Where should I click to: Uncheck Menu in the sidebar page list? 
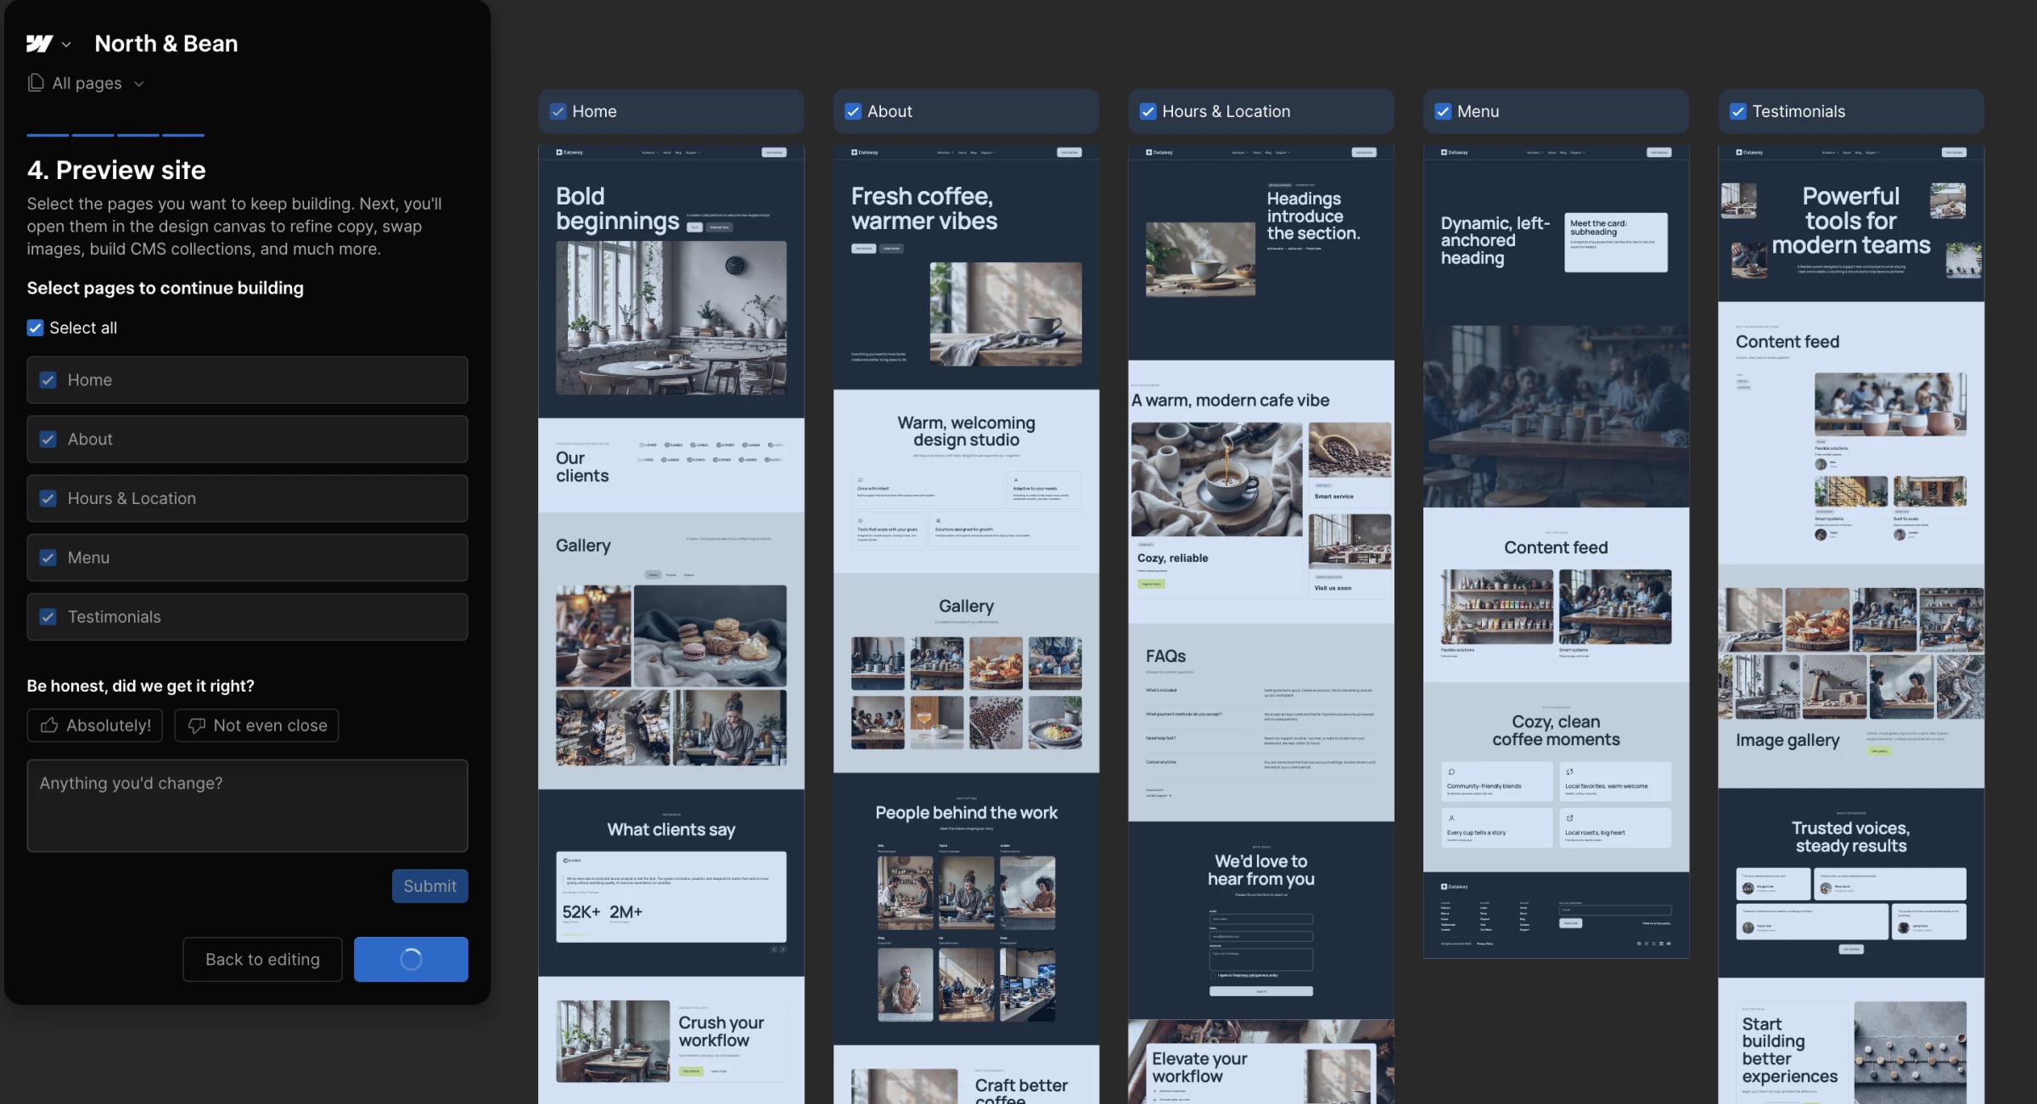pyautogui.click(x=48, y=558)
